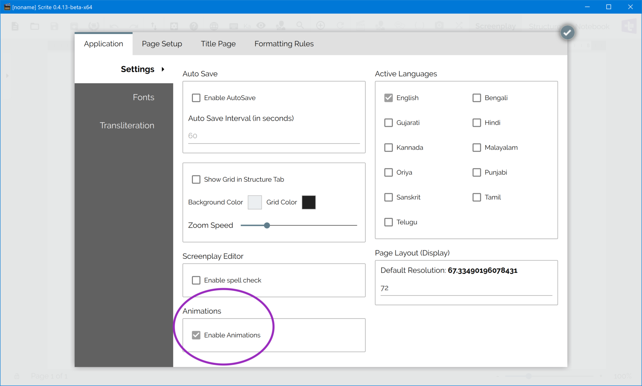Open an existing file

point(34,26)
